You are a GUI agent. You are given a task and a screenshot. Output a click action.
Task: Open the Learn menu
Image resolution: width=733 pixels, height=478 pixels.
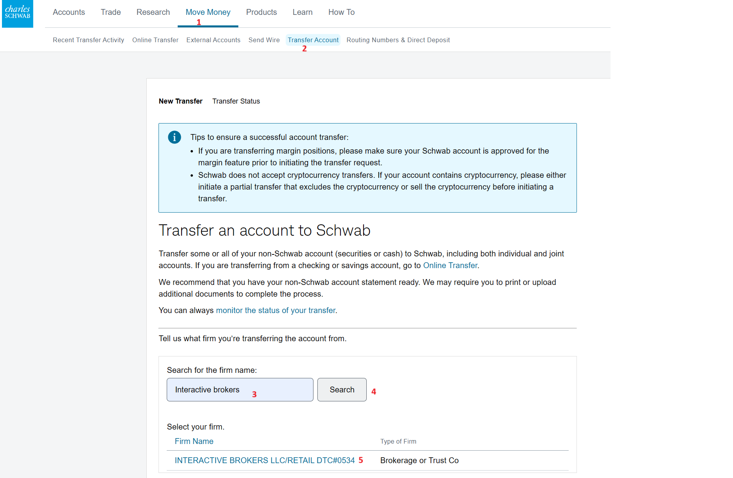[x=303, y=12]
